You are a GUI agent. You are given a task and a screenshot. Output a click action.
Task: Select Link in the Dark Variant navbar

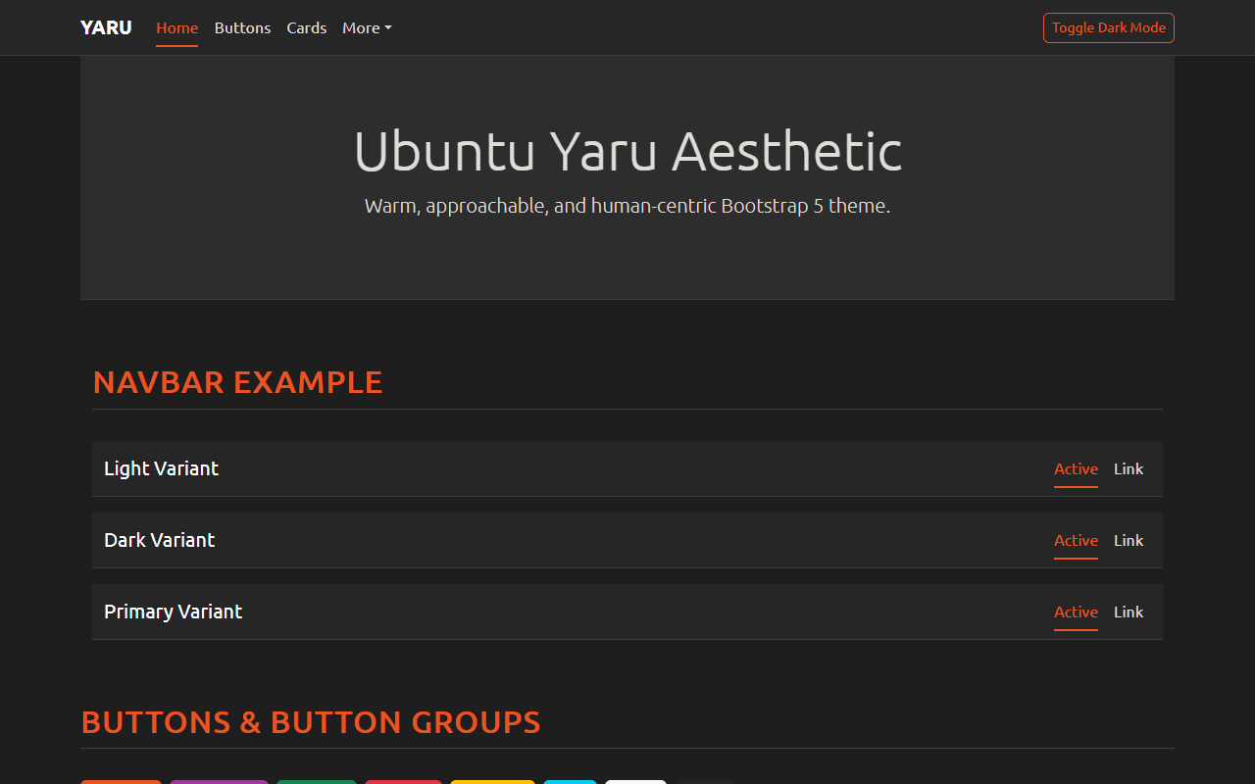(1129, 541)
